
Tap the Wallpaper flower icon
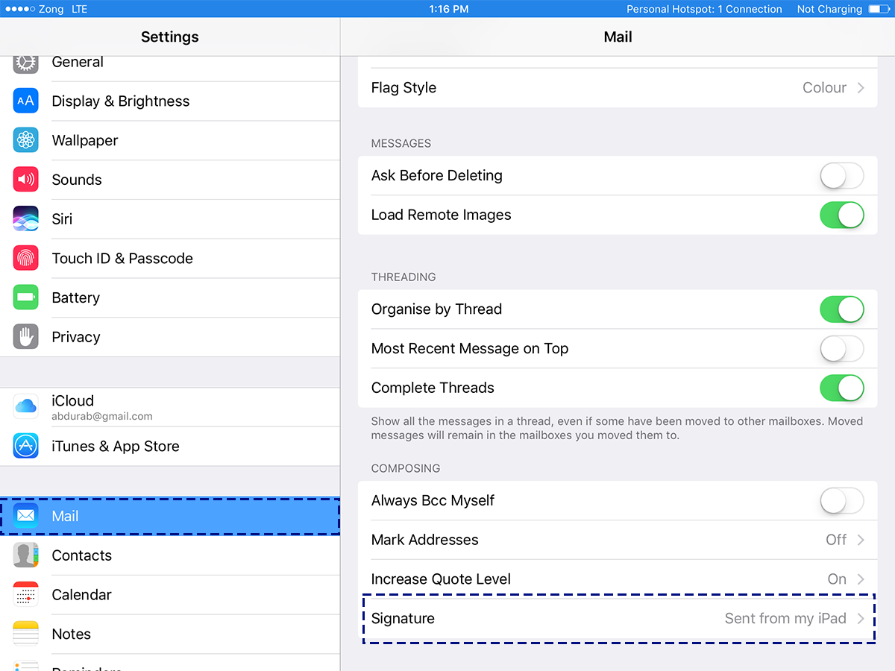click(26, 140)
